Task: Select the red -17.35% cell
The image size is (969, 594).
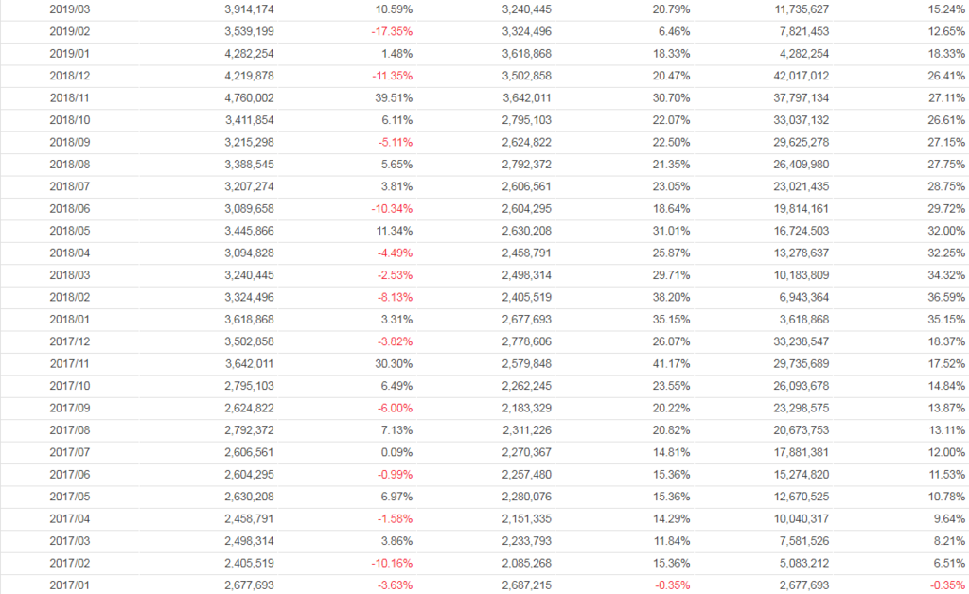Action: point(391,31)
